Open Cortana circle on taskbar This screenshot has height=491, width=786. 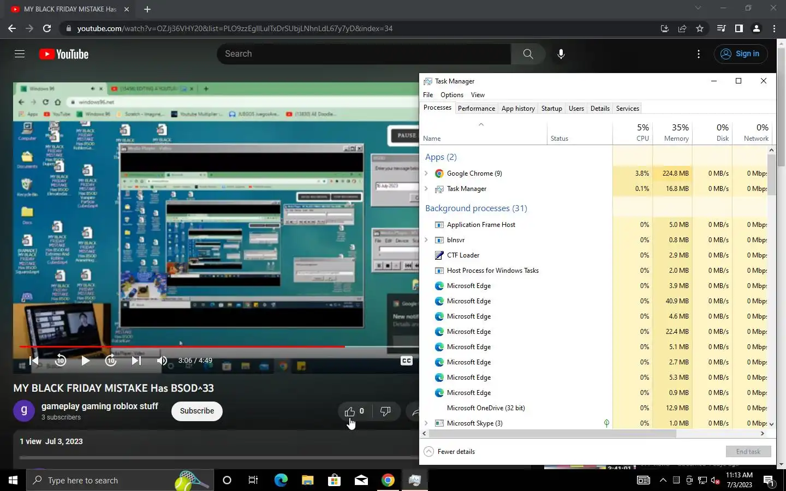[x=227, y=480]
